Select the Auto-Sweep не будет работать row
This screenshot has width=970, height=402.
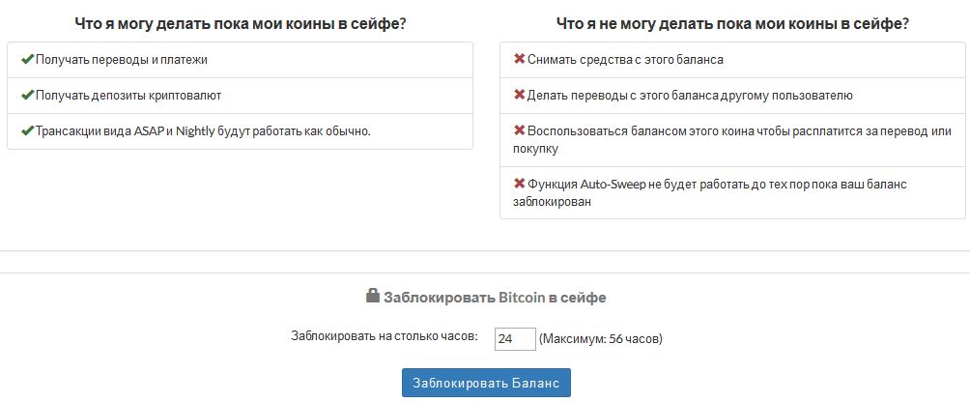(x=732, y=193)
